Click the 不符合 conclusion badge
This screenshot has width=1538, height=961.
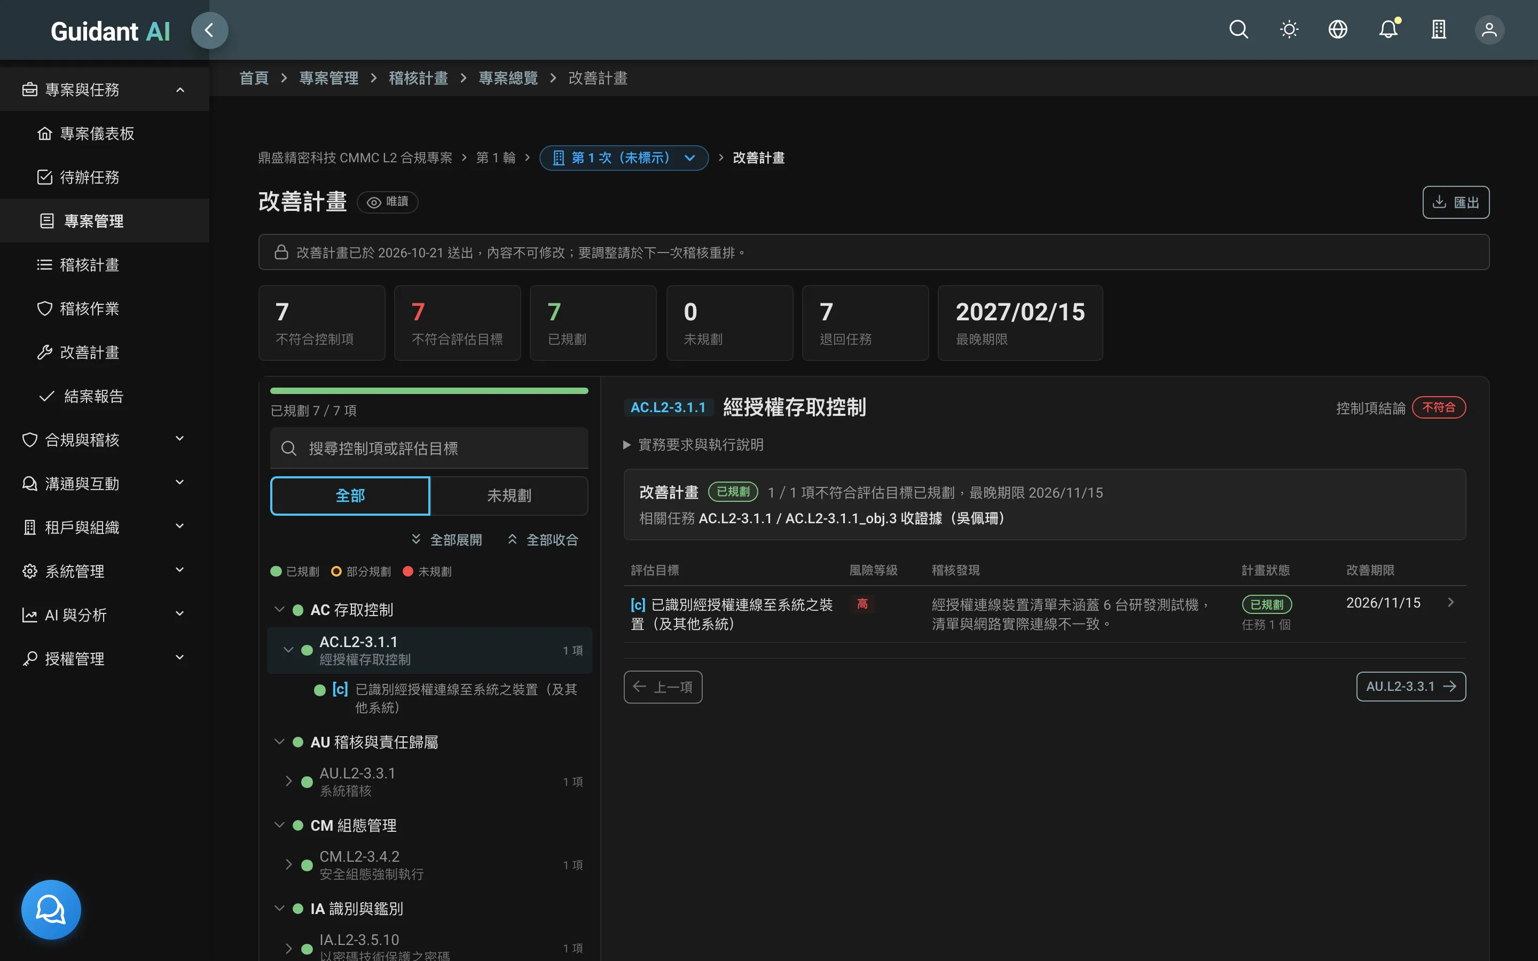pos(1439,407)
